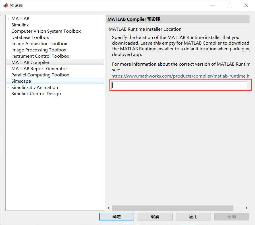Select Computer Vision System Toolbox preferences
This screenshot has width=255, height=225.
pyautogui.click(x=46, y=31)
